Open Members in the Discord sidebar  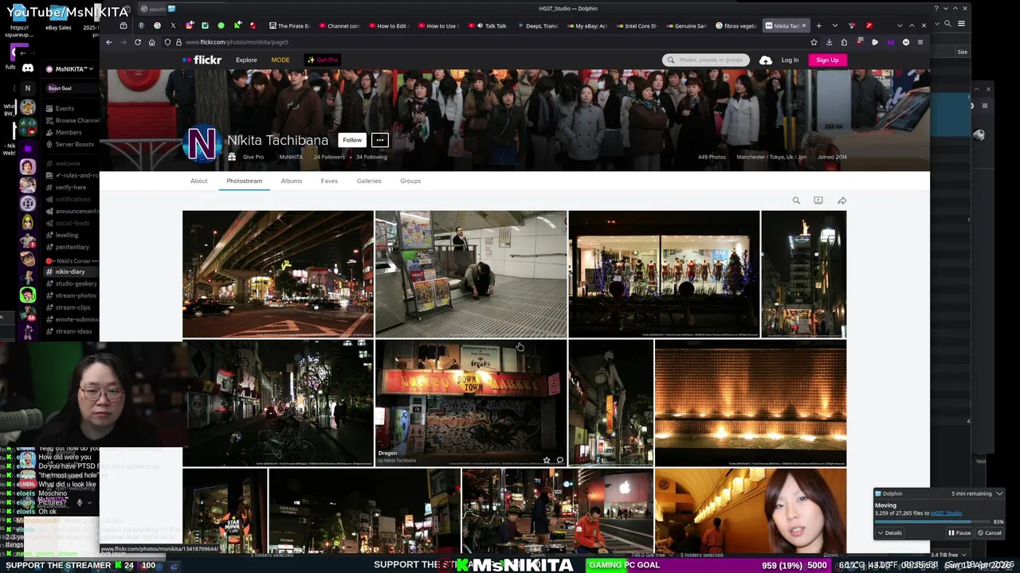68,132
